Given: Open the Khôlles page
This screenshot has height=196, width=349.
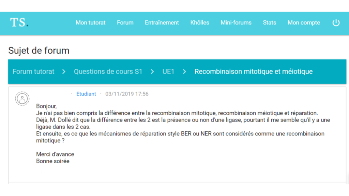Looking at the screenshot, I should pyautogui.click(x=200, y=23).
